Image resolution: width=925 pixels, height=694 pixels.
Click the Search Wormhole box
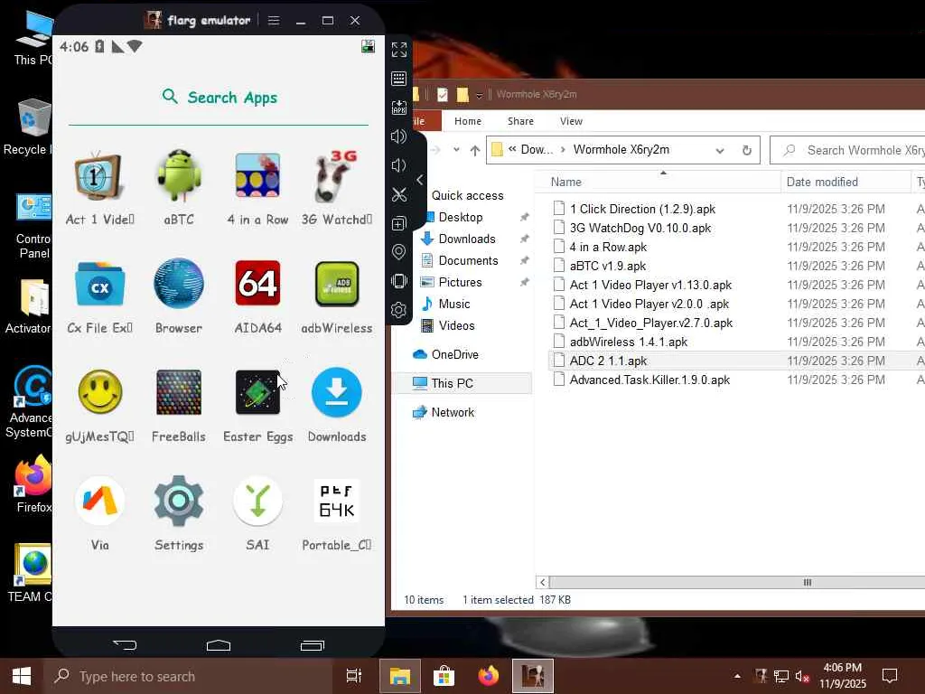click(848, 151)
